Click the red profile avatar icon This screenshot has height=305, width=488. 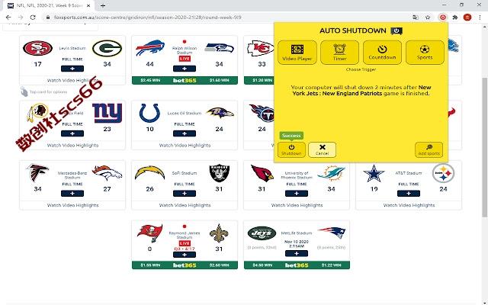[467, 18]
